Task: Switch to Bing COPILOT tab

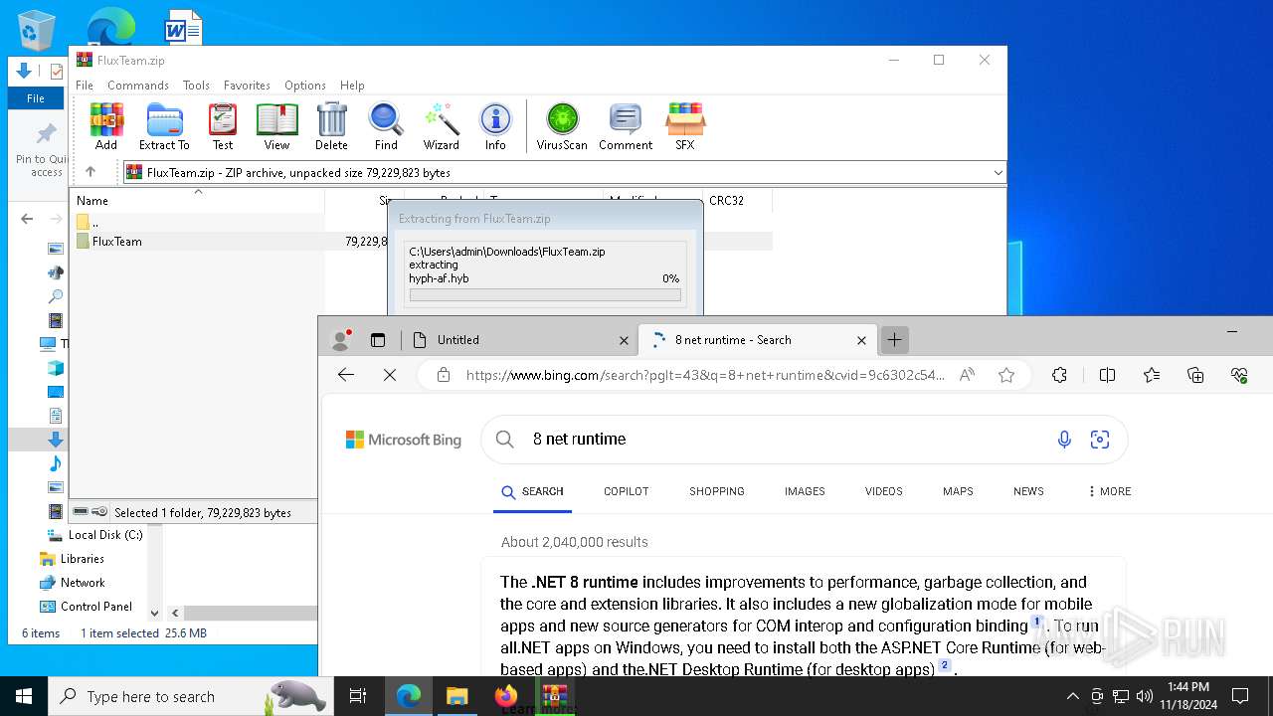Action: click(x=626, y=491)
